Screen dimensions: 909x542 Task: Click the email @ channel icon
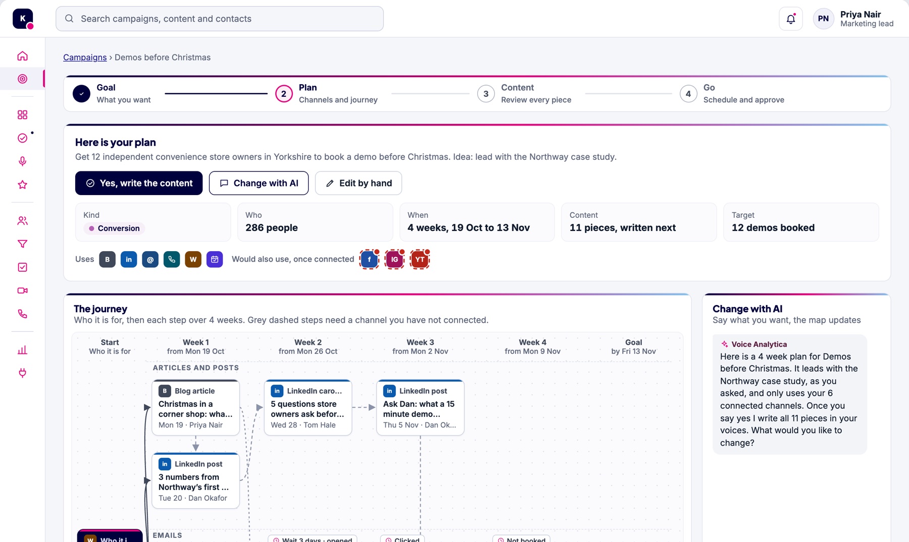(x=150, y=259)
